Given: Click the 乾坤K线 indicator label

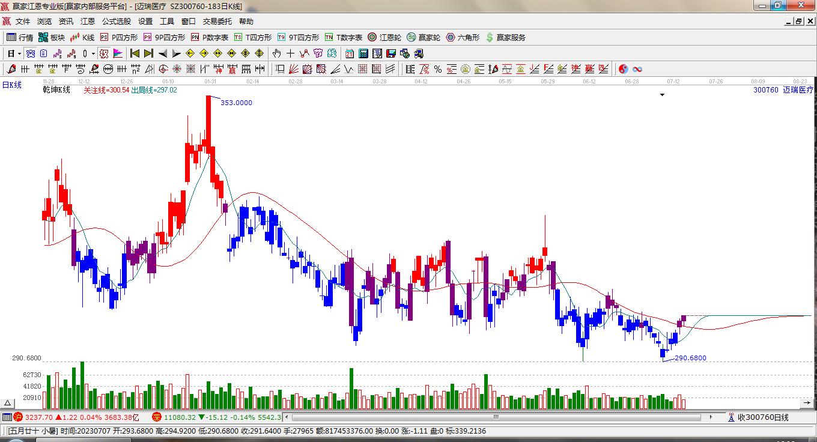Looking at the screenshot, I should (x=56, y=90).
